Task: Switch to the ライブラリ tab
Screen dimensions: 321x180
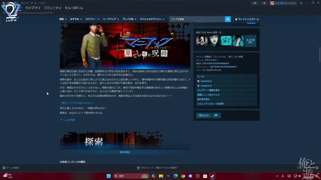Action: pos(33,8)
